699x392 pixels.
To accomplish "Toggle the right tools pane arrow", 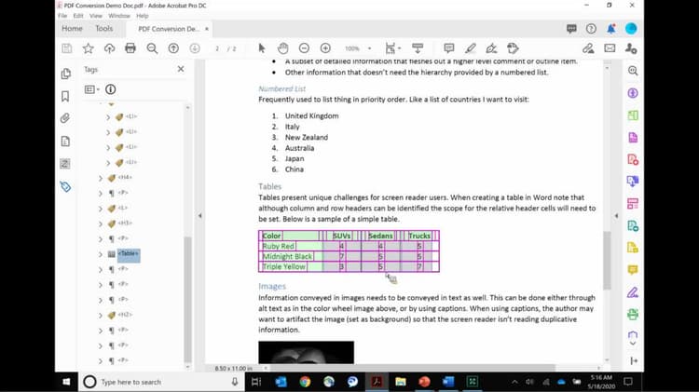I will point(616,216).
